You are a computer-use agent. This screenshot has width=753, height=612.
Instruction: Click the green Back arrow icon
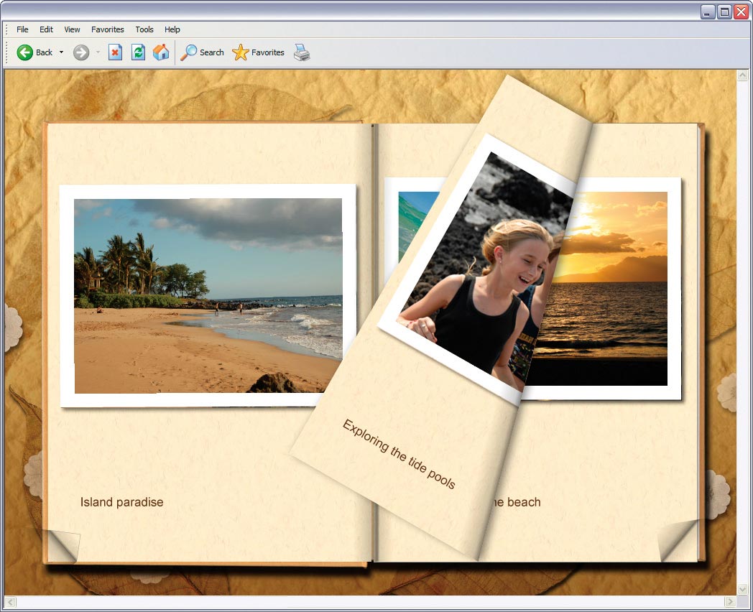[x=25, y=52]
